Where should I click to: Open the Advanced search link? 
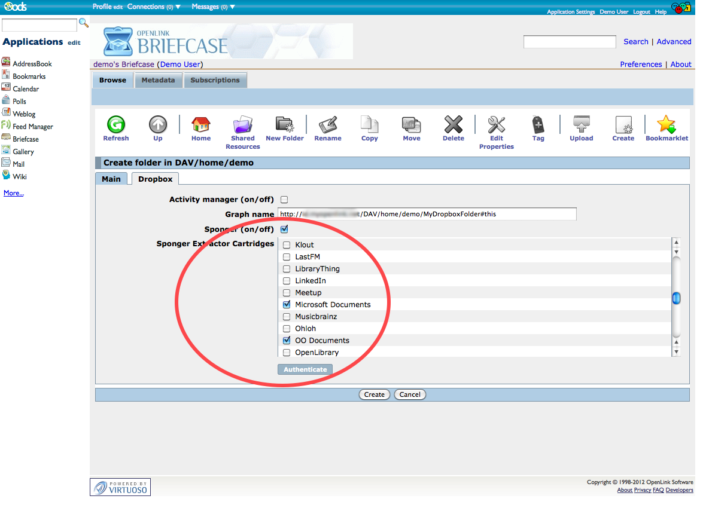pos(674,42)
